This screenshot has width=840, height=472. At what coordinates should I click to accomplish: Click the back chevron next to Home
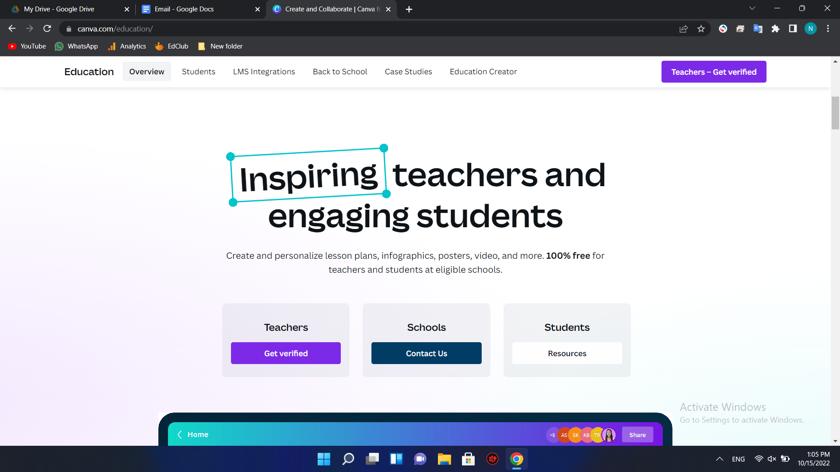[x=179, y=434]
